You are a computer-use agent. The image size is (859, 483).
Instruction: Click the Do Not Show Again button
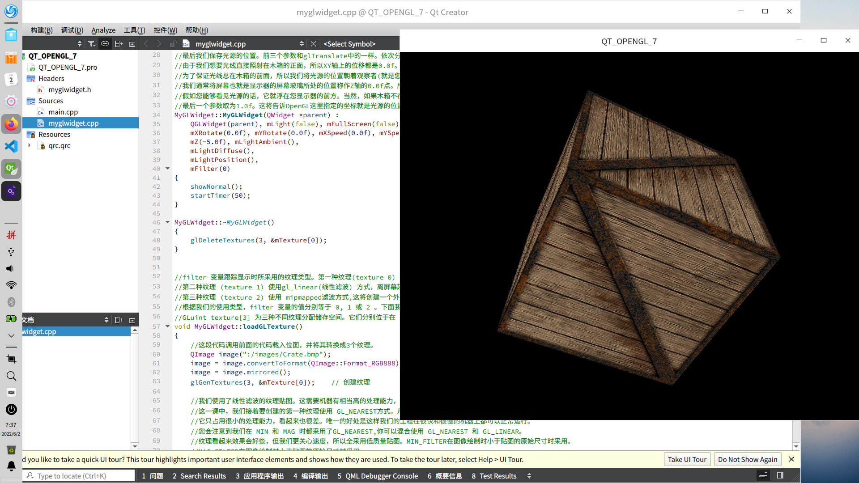click(x=748, y=459)
